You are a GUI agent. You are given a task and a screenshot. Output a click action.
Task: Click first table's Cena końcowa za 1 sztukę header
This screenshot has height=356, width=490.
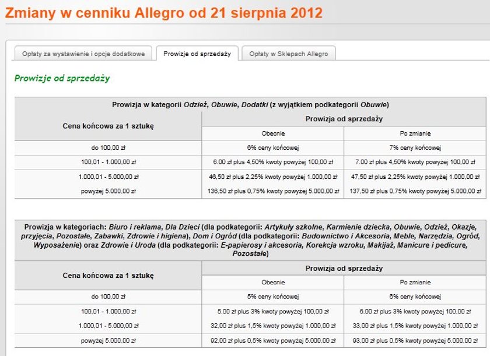(108, 126)
